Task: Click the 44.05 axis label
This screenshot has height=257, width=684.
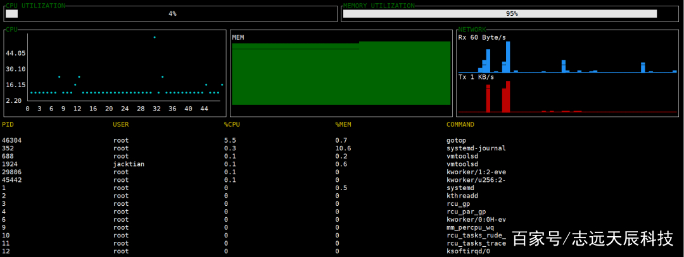Action: [16, 53]
